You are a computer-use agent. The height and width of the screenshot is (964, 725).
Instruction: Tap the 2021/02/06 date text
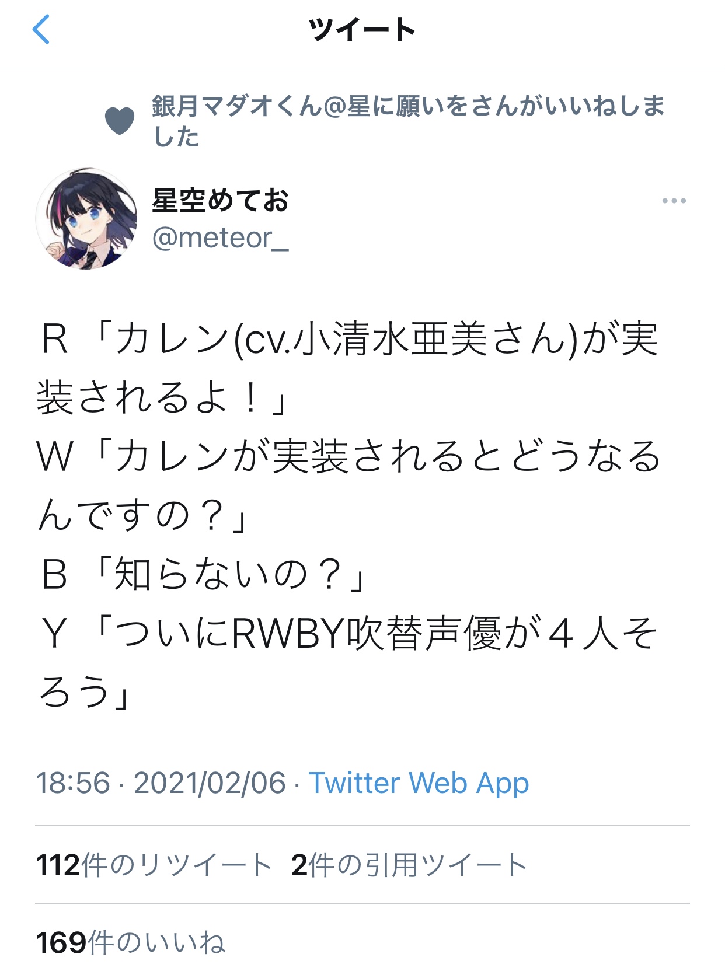(x=210, y=783)
